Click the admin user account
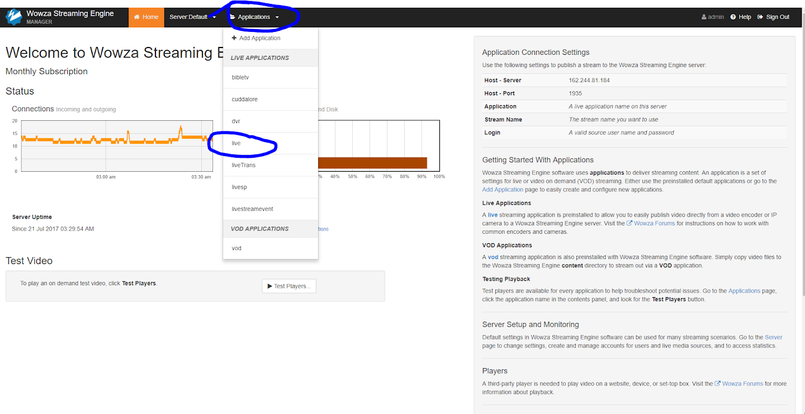805x414 pixels. pos(713,17)
